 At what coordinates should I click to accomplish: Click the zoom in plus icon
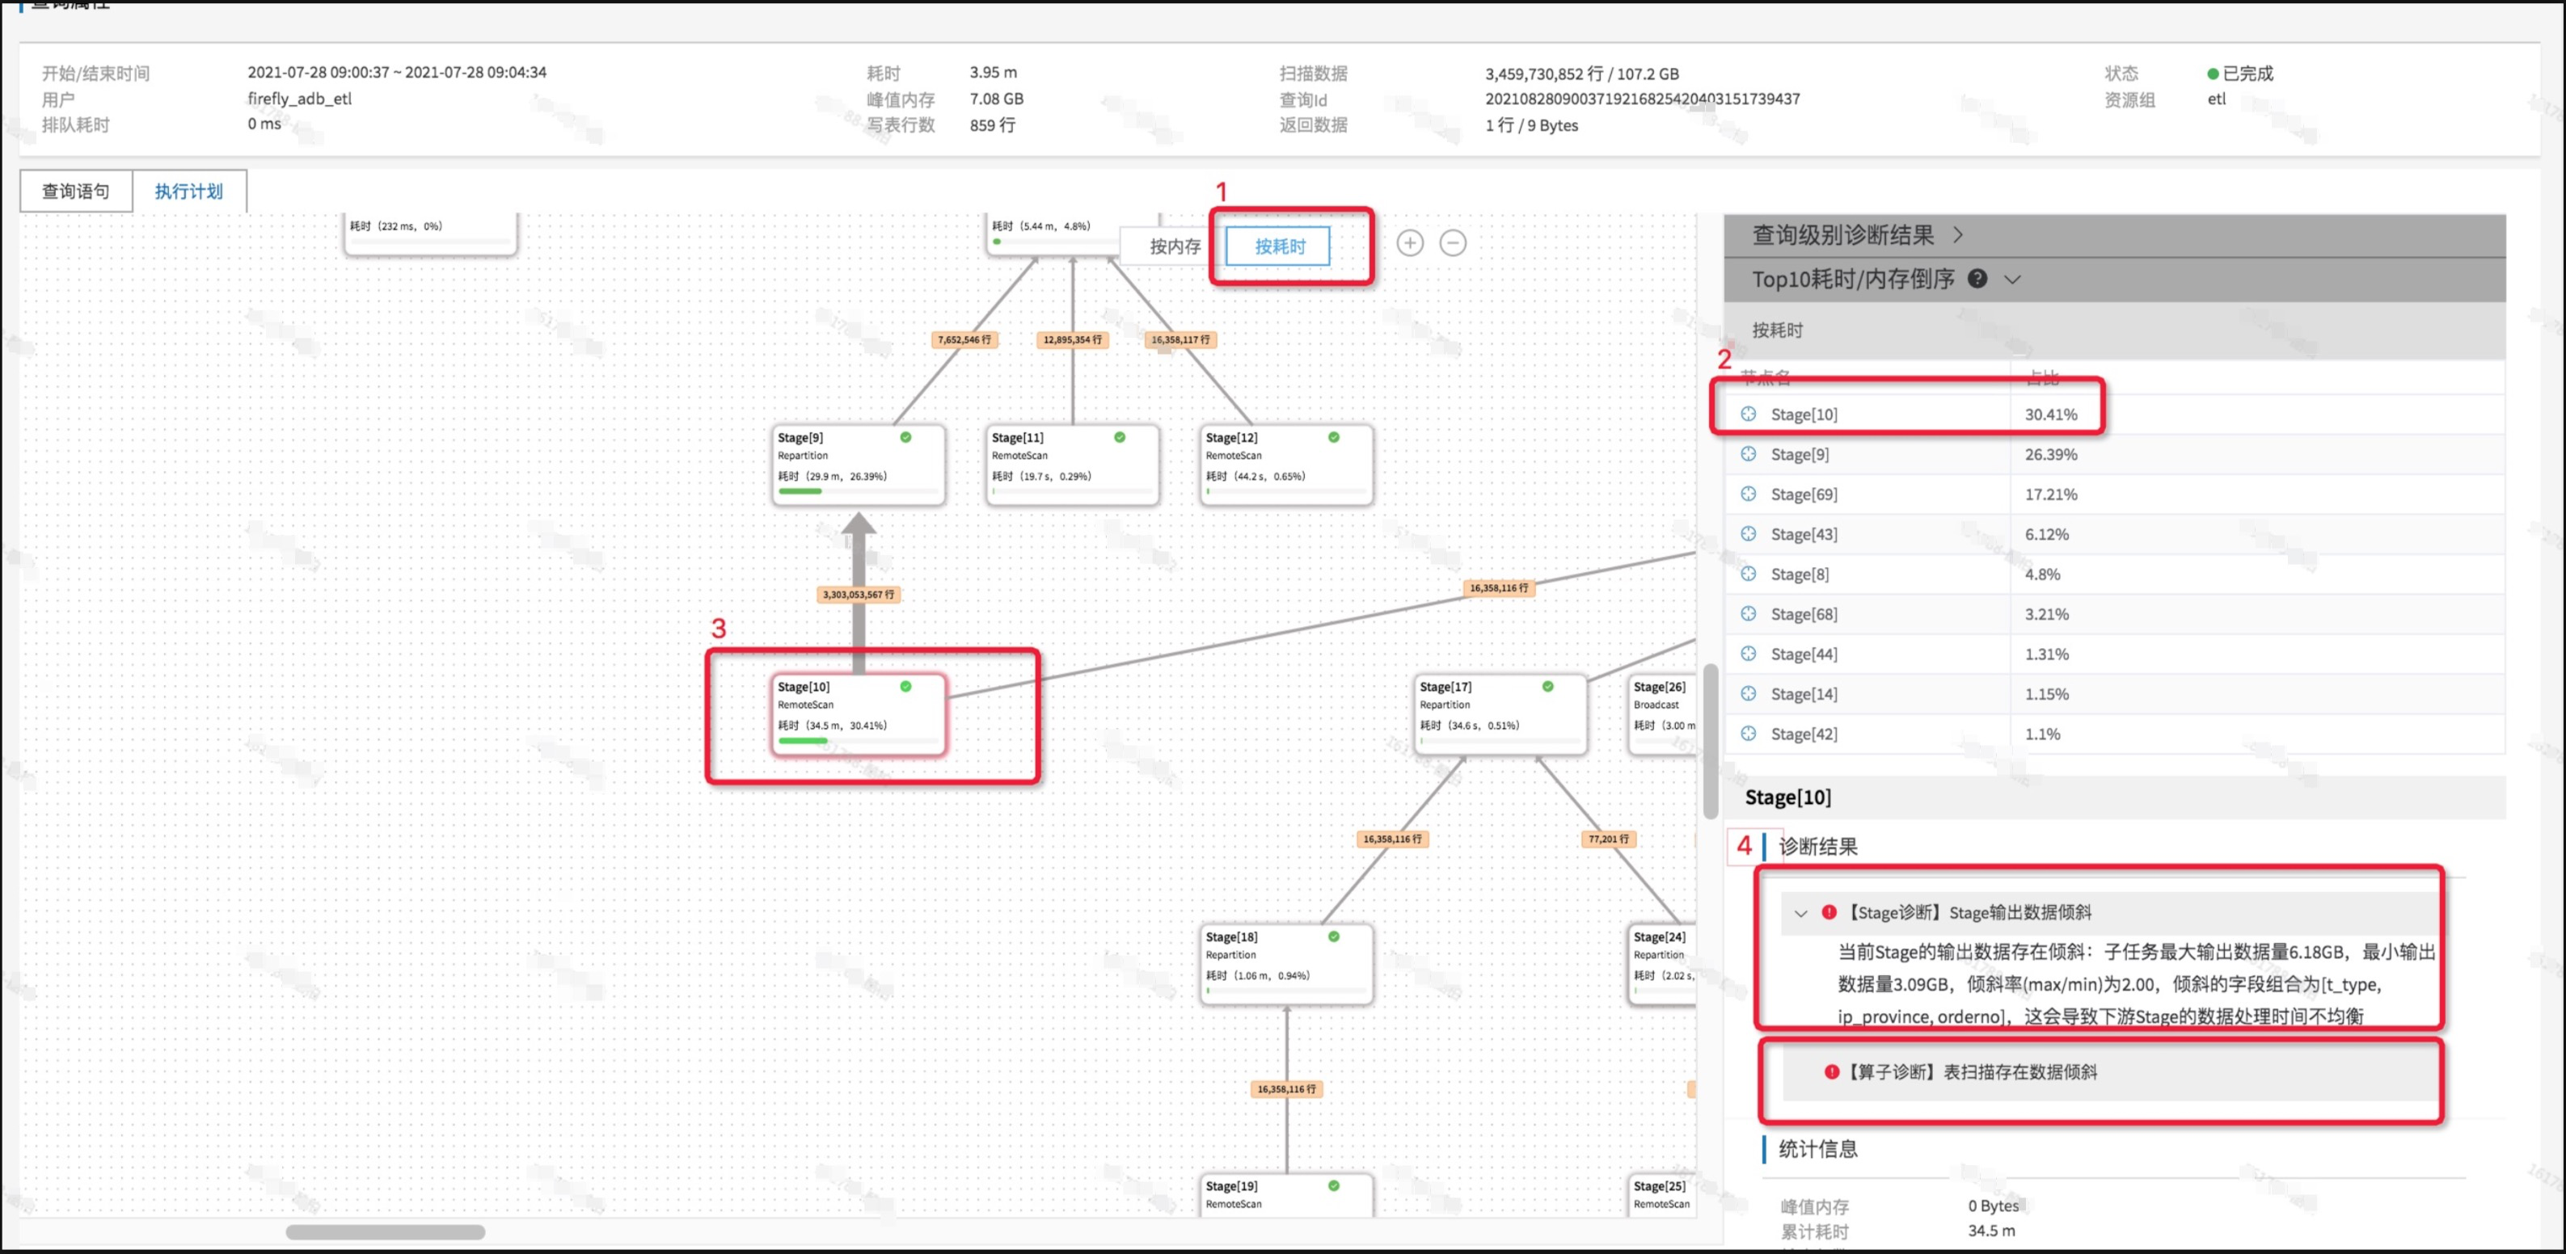pyautogui.click(x=1409, y=243)
